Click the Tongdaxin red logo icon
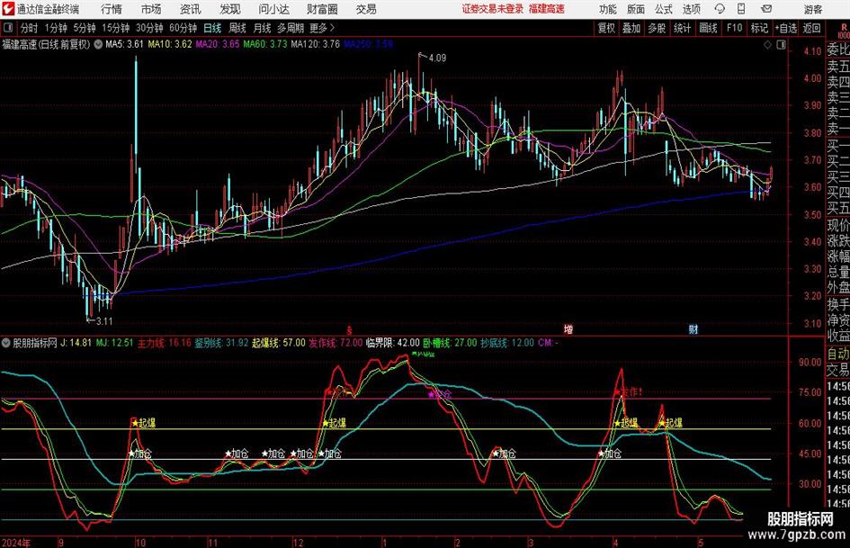The width and height of the screenshot is (850, 548). [9, 9]
